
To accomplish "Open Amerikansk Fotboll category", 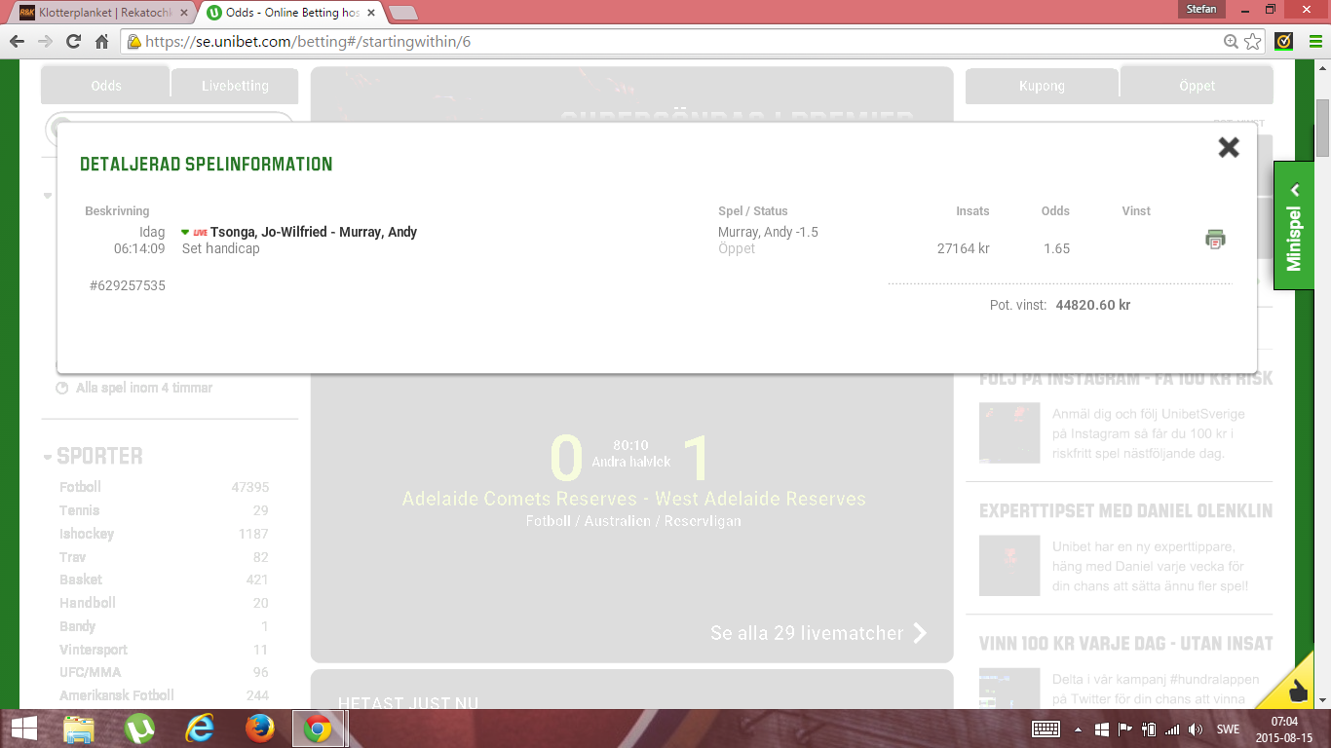I will point(116,695).
